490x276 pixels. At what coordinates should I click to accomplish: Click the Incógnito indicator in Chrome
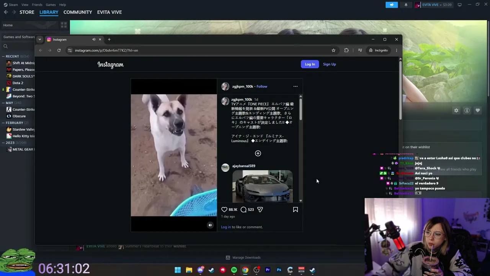coord(378,50)
